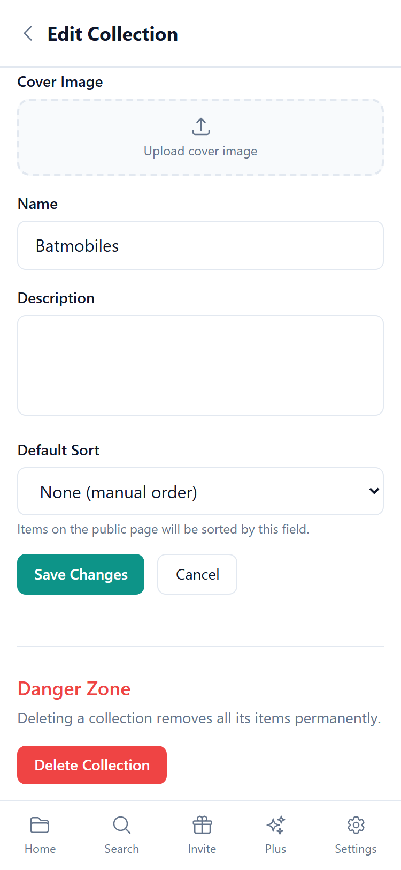Tap the magnifying glass Search icon
The image size is (401, 870).
(121, 825)
